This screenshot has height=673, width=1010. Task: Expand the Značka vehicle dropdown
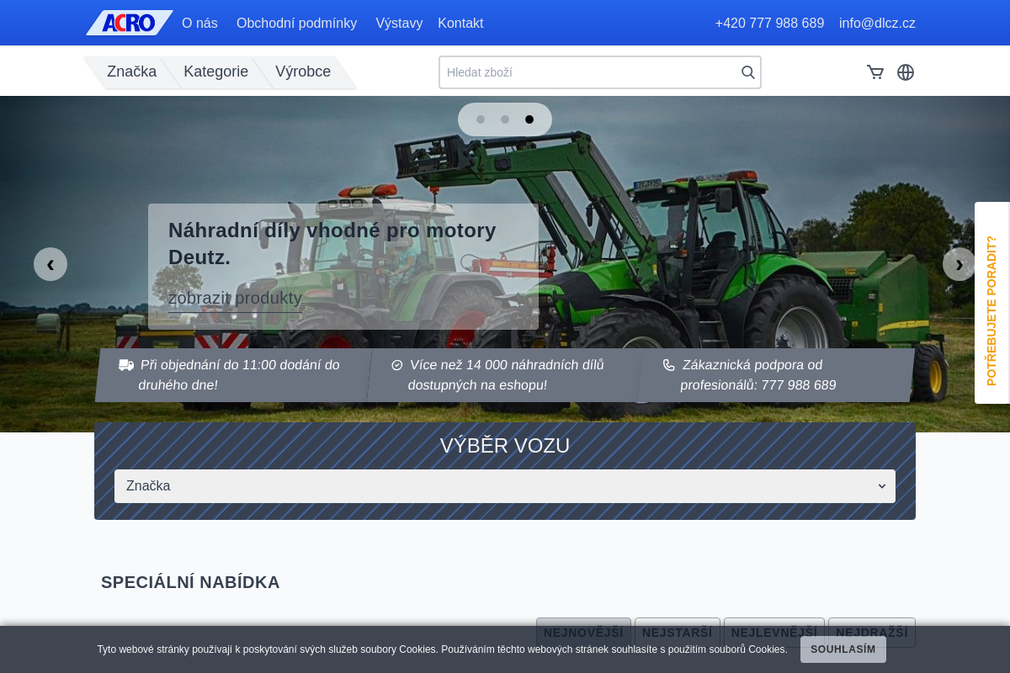coord(505,486)
